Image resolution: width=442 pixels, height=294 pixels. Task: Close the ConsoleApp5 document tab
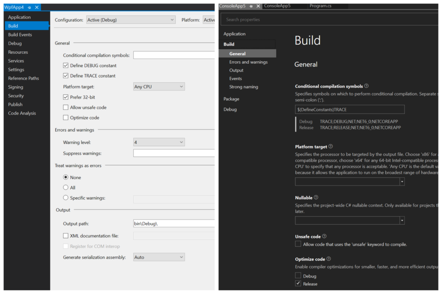258,5
